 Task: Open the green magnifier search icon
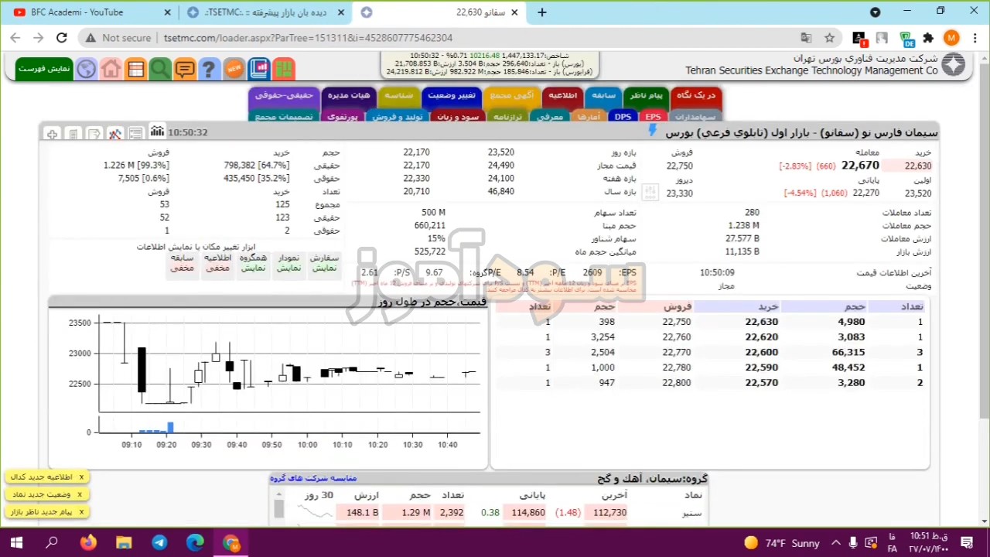tap(160, 69)
